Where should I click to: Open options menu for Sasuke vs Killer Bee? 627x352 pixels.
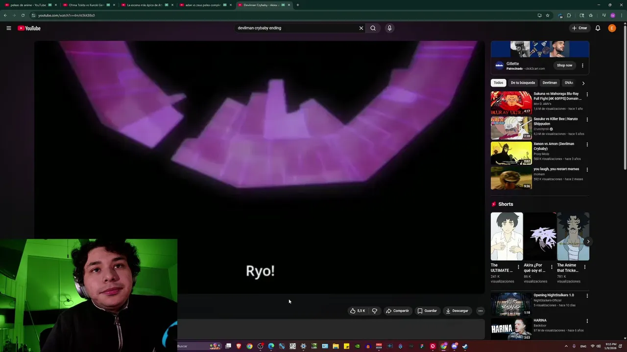[x=587, y=119]
